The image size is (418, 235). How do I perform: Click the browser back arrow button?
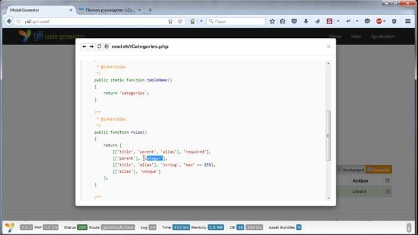9,22
